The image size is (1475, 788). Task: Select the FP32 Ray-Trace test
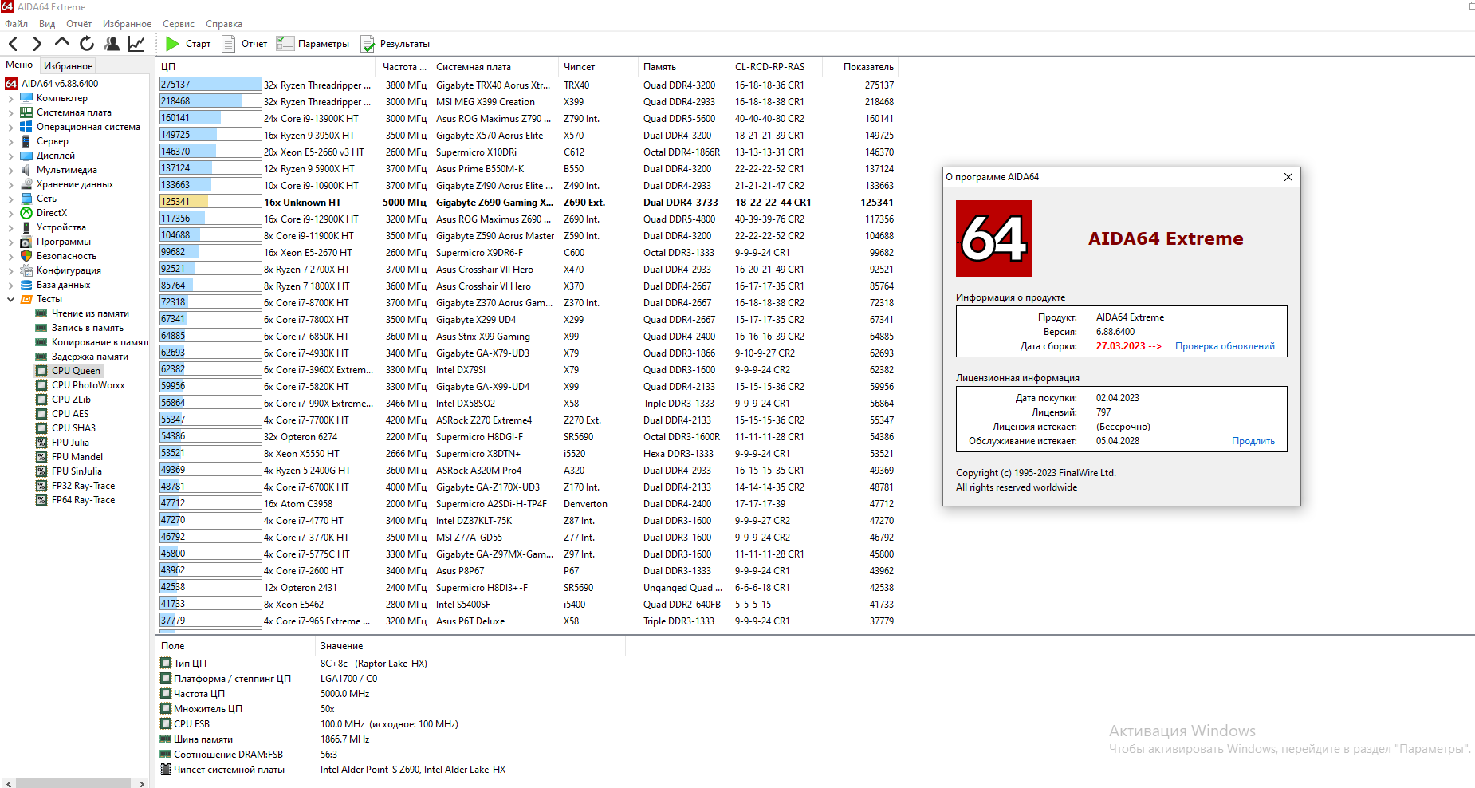point(83,486)
